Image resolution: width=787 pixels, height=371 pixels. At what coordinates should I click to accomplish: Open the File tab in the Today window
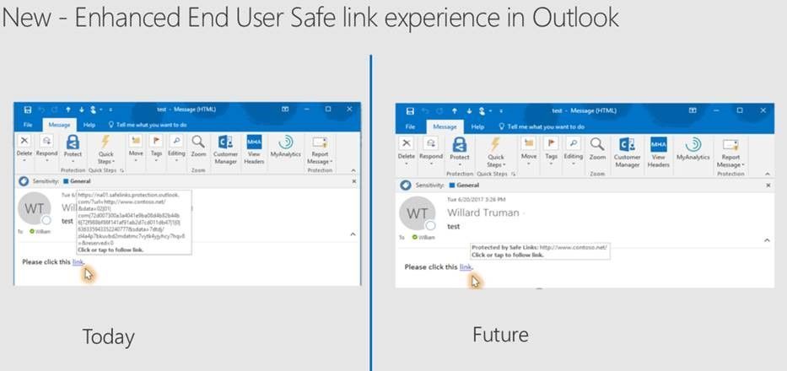click(x=29, y=125)
